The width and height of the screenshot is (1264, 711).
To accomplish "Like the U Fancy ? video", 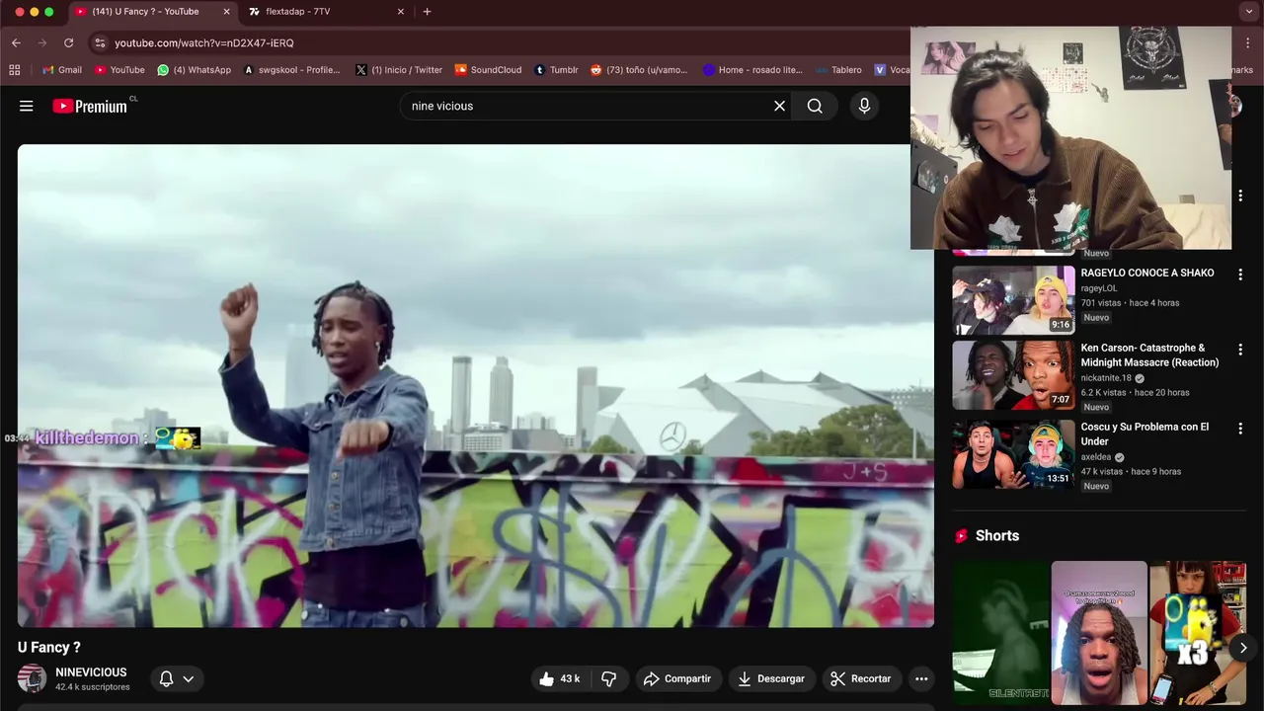I will click(x=559, y=678).
